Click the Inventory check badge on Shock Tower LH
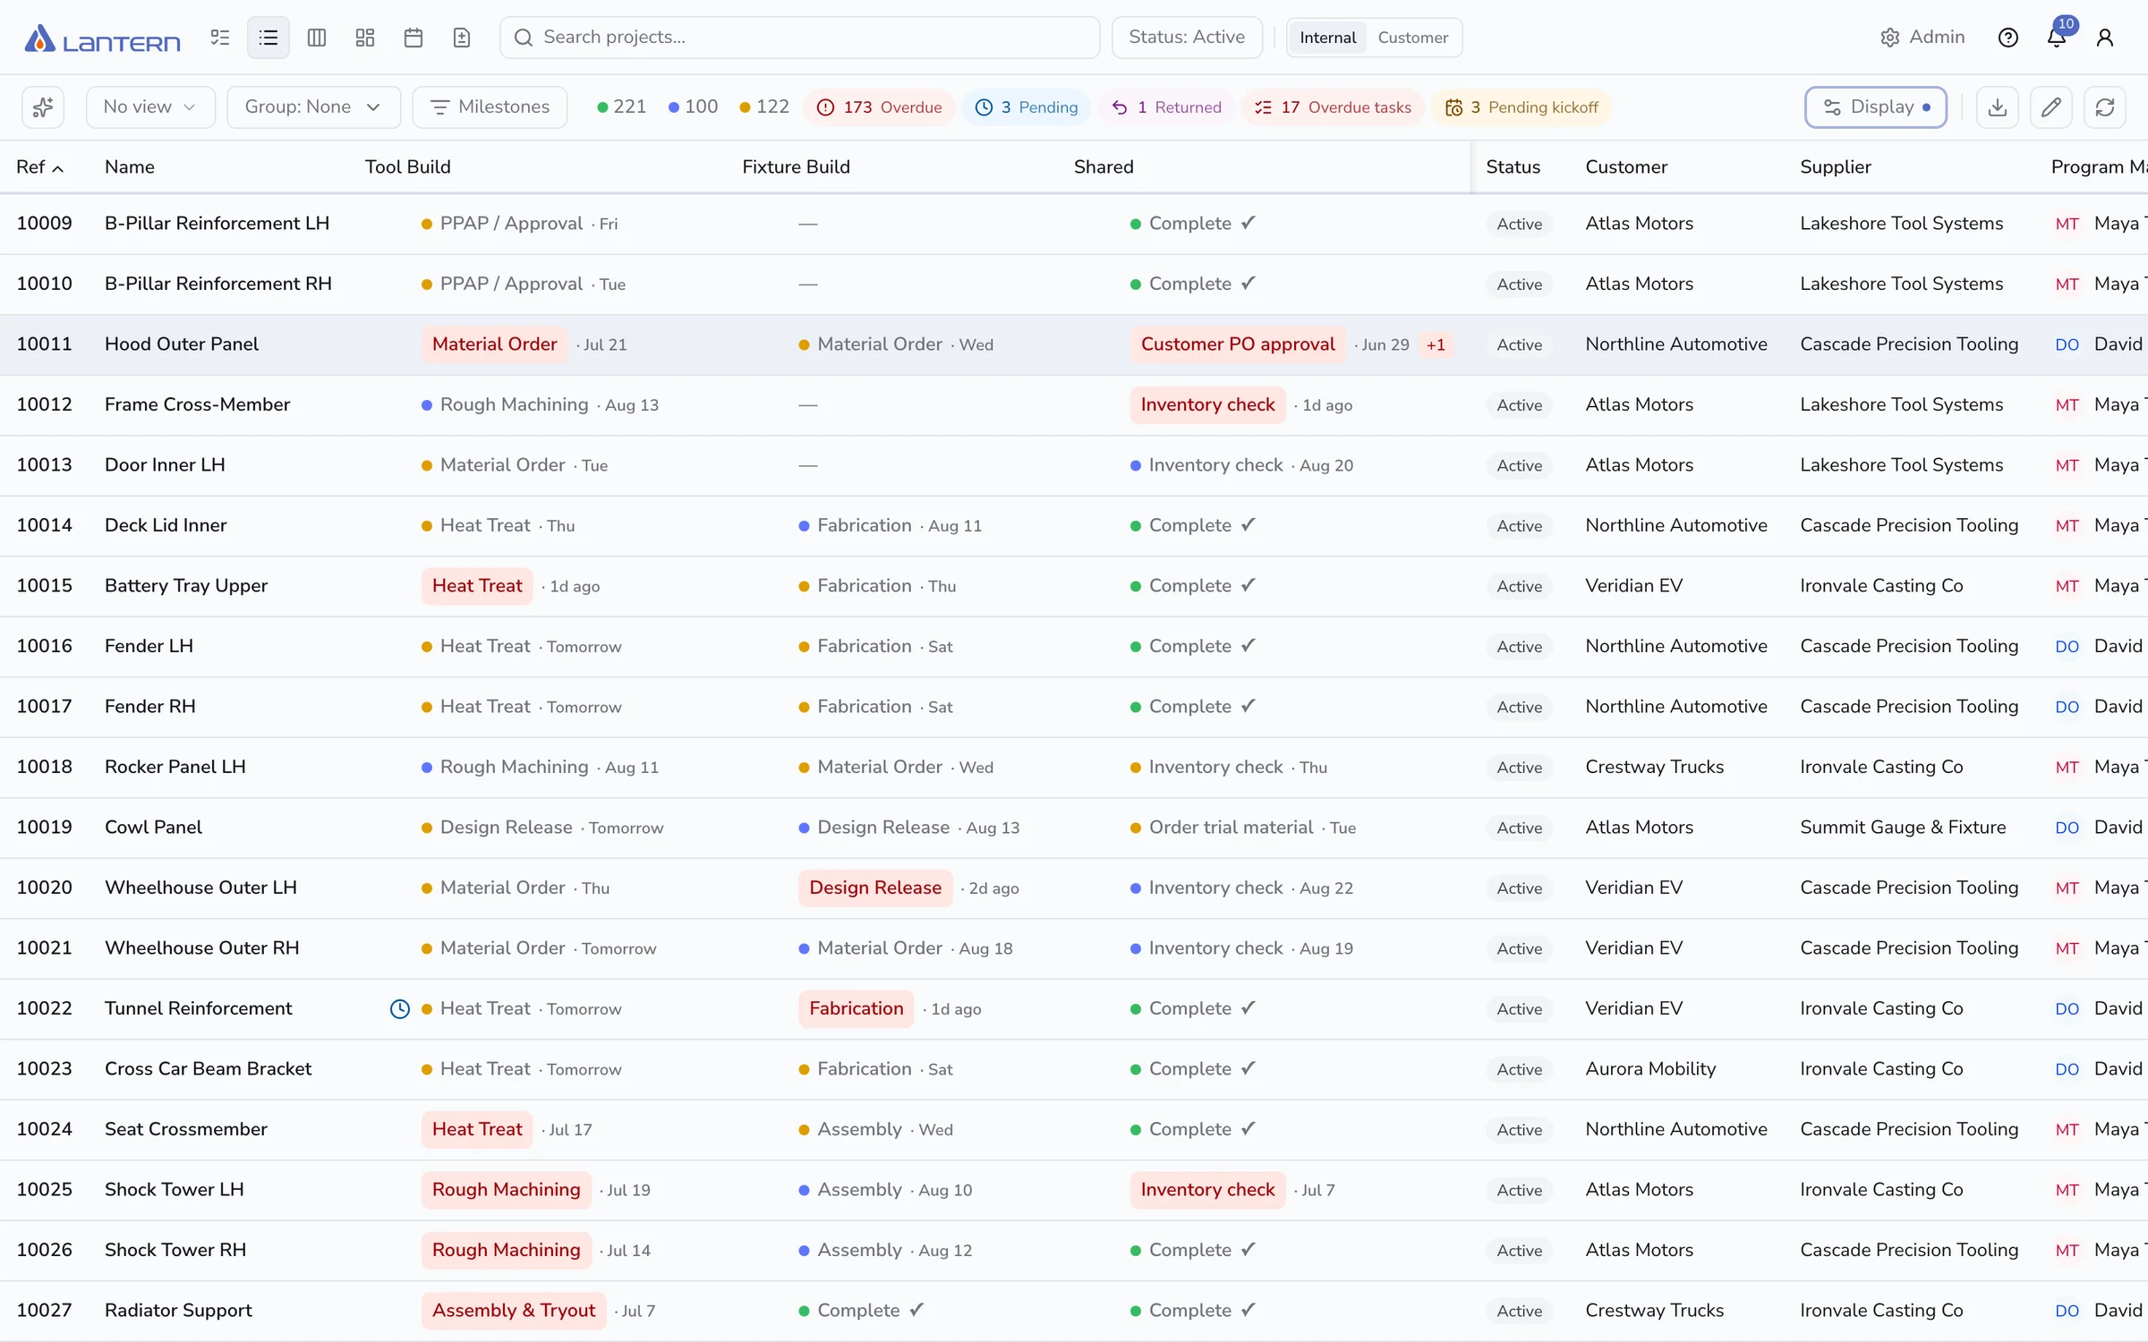Screen dimensions: 2148x1342 (1207, 1190)
